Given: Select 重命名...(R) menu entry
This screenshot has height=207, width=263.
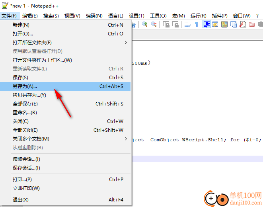Looking at the screenshot, I should pyautogui.click(x=65, y=113).
